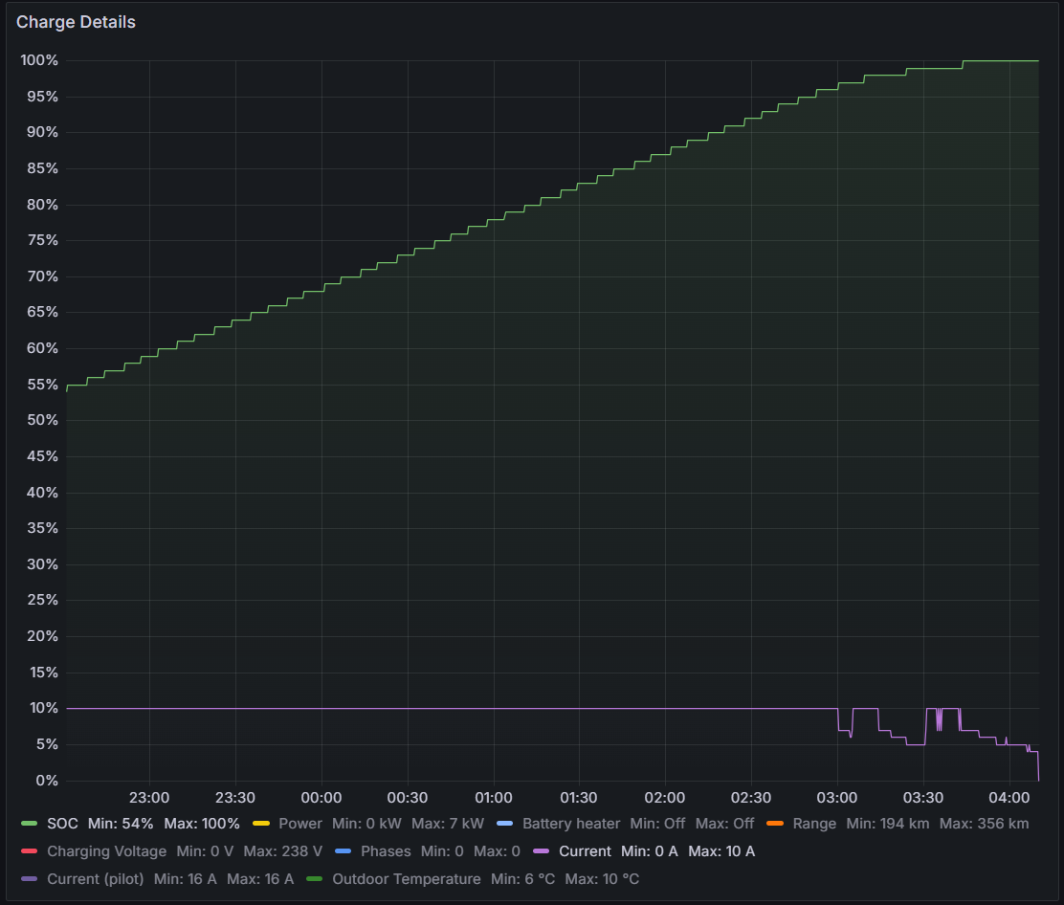The height and width of the screenshot is (905, 1064).
Task: Show the Battery heater series via legend
Action: [x=570, y=824]
